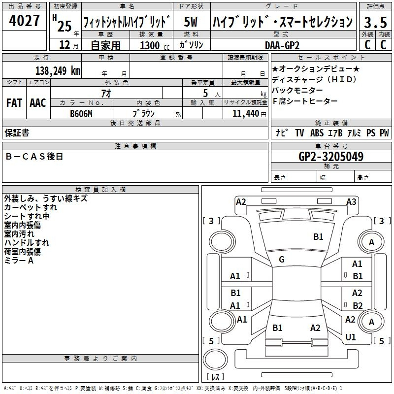The height and width of the screenshot is (394, 394).
Task: Click the chassis number GP2-3205049
Action: pos(331,157)
